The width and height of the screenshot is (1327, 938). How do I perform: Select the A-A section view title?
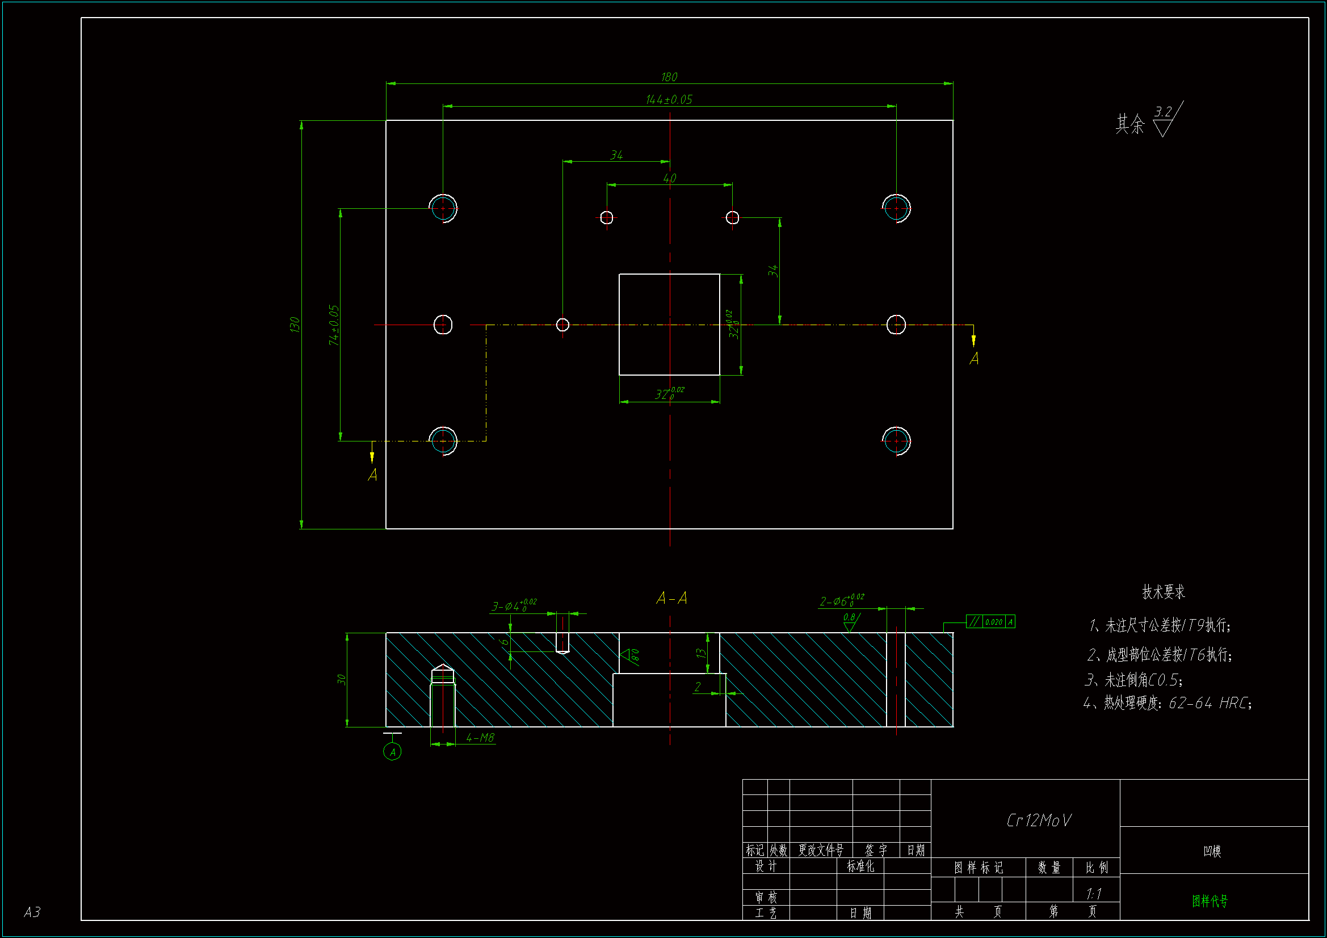tap(671, 598)
